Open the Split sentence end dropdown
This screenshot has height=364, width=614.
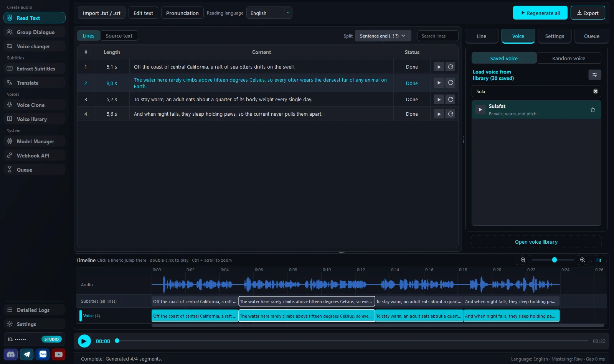point(383,36)
